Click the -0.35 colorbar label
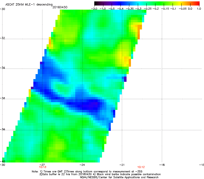The width and height of the screenshot is (204, 179). 130,9
